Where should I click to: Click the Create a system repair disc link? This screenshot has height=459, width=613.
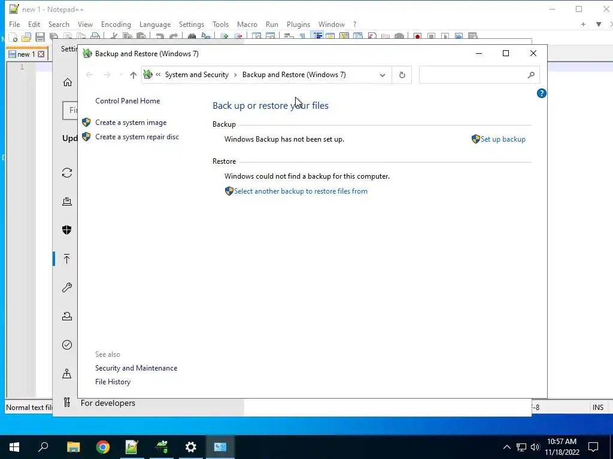pos(137,137)
